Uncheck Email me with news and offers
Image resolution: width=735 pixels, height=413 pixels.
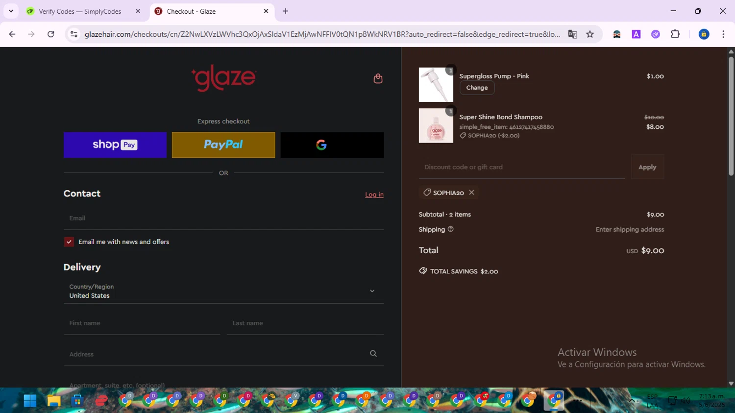[69, 242]
